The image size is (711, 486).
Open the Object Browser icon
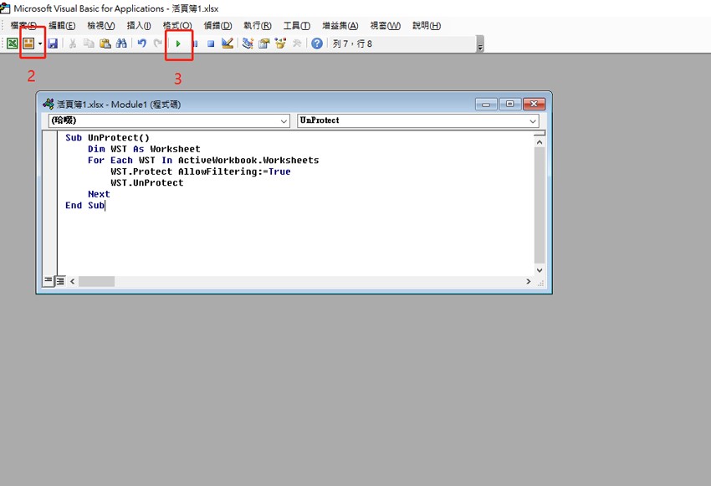279,43
